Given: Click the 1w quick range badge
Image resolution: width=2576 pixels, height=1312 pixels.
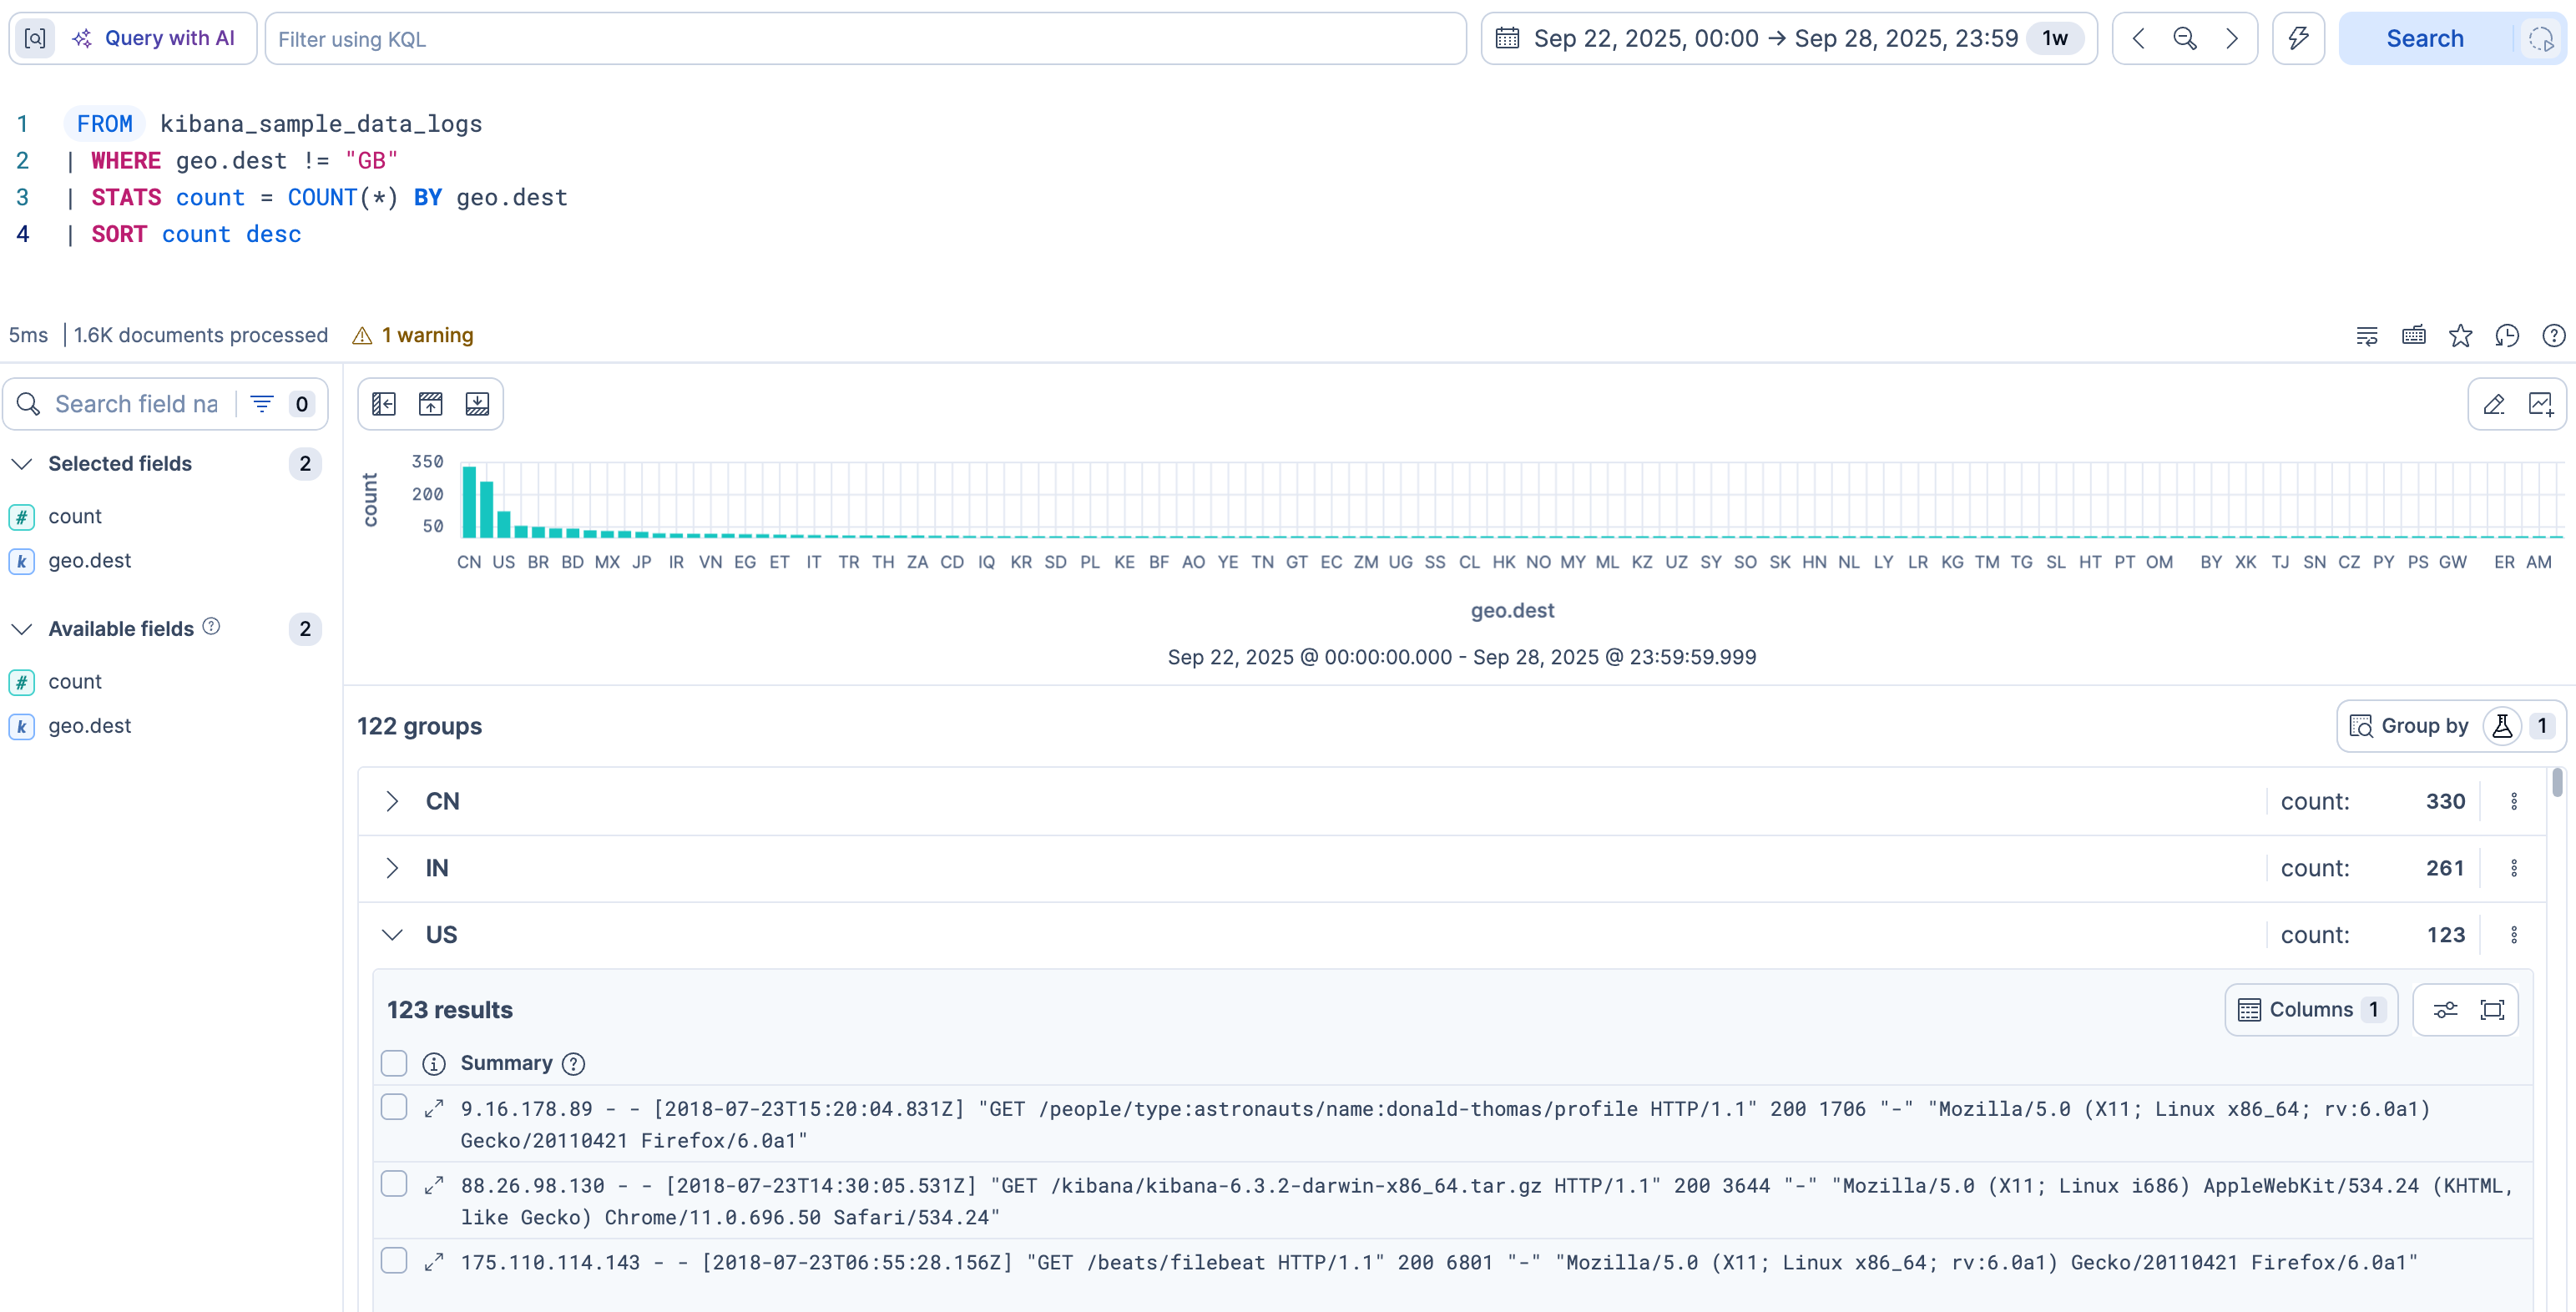Looking at the screenshot, I should tap(2055, 39).
